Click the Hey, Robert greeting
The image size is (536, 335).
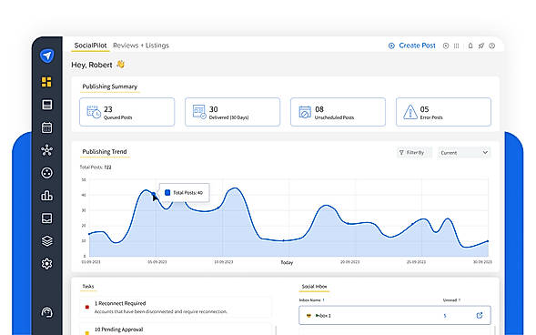pos(92,65)
